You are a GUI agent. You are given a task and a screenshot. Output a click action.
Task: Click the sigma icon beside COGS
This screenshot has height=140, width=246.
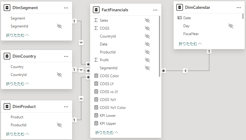coord(96,28)
